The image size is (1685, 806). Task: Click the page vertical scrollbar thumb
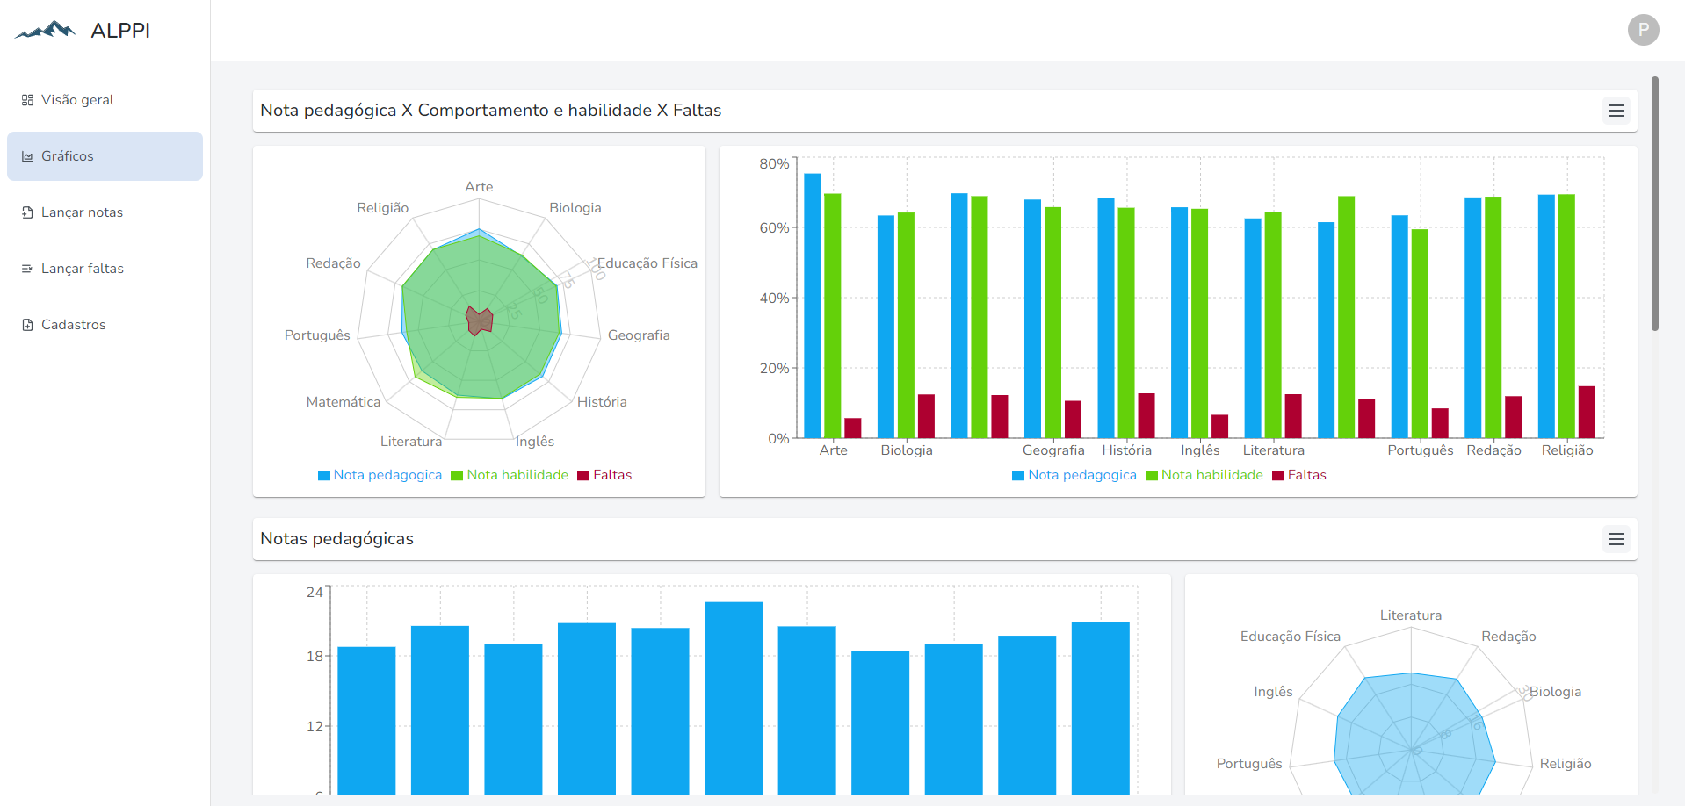coord(1655,204)
